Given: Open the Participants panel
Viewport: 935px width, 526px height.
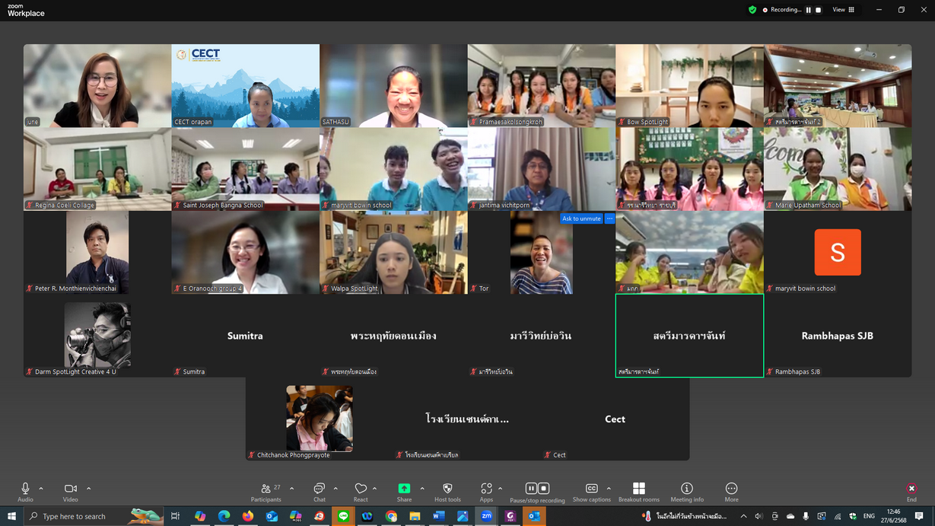Looking at the screenshot, I should pyautogui.click(x=266, y=492).
